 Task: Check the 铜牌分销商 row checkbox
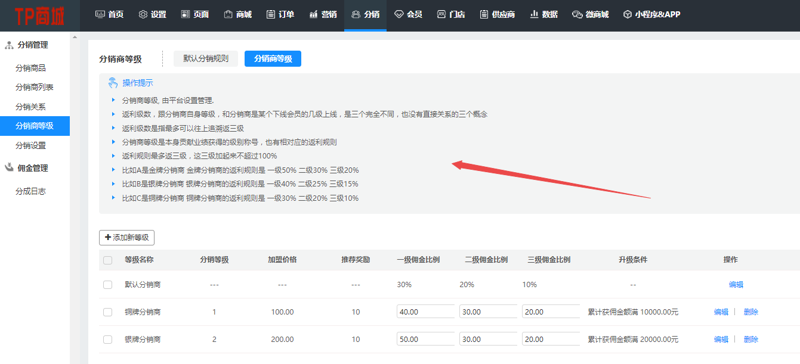pyautogui.click(x=107, y=312)
